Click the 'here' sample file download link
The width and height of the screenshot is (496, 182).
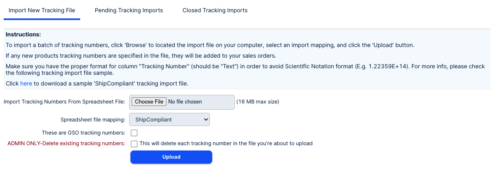(x=26, y=83)
